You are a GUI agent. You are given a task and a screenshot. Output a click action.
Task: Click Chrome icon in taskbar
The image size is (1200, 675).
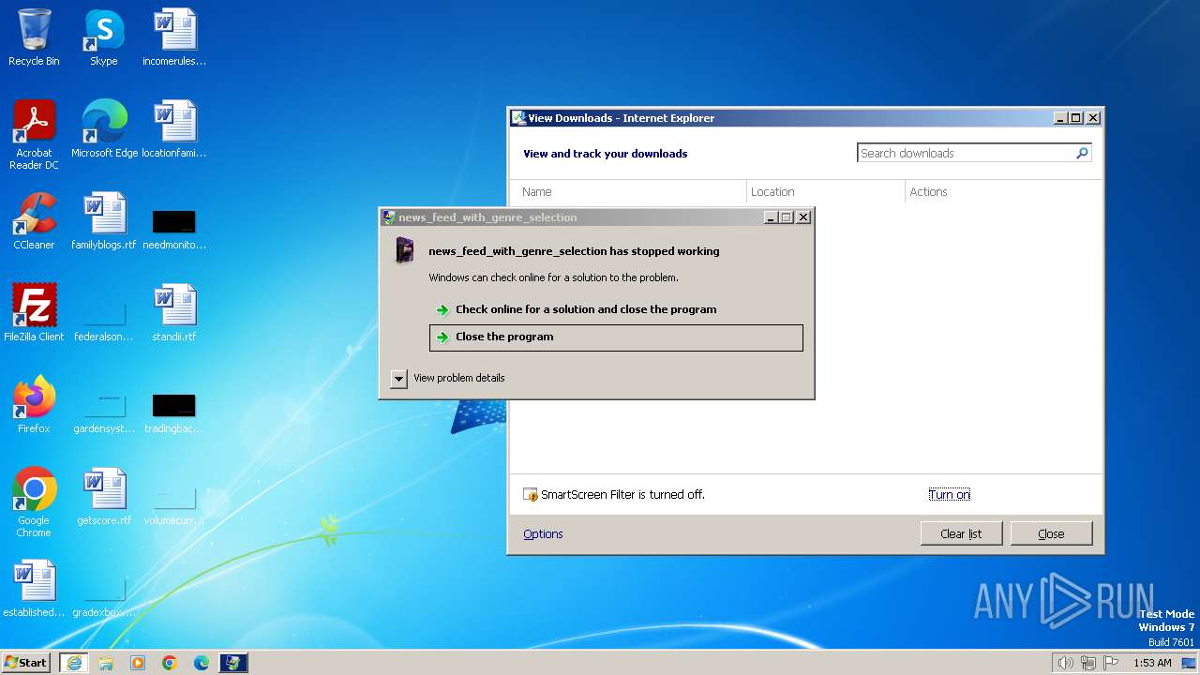point(170,663)
